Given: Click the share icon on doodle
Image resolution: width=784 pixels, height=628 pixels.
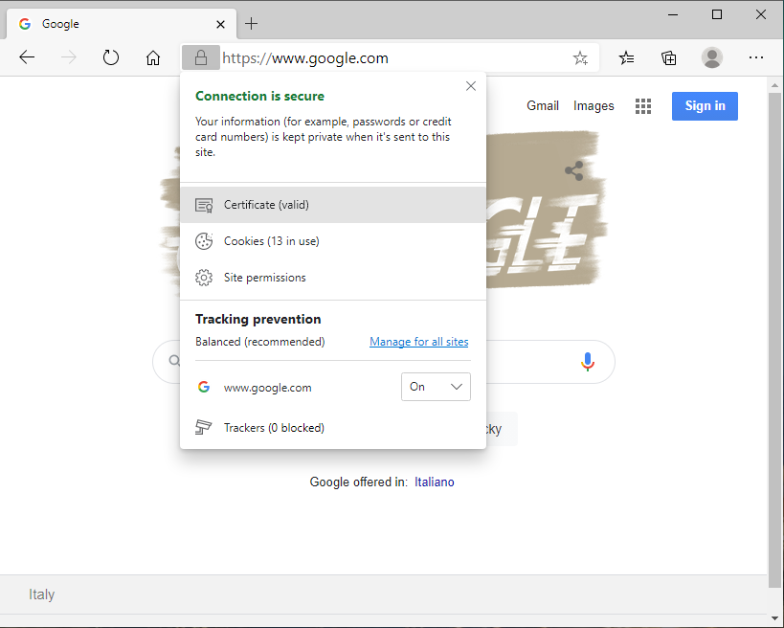Looking at the screenshot, I should pyautogui.click(x=574, y=170).
